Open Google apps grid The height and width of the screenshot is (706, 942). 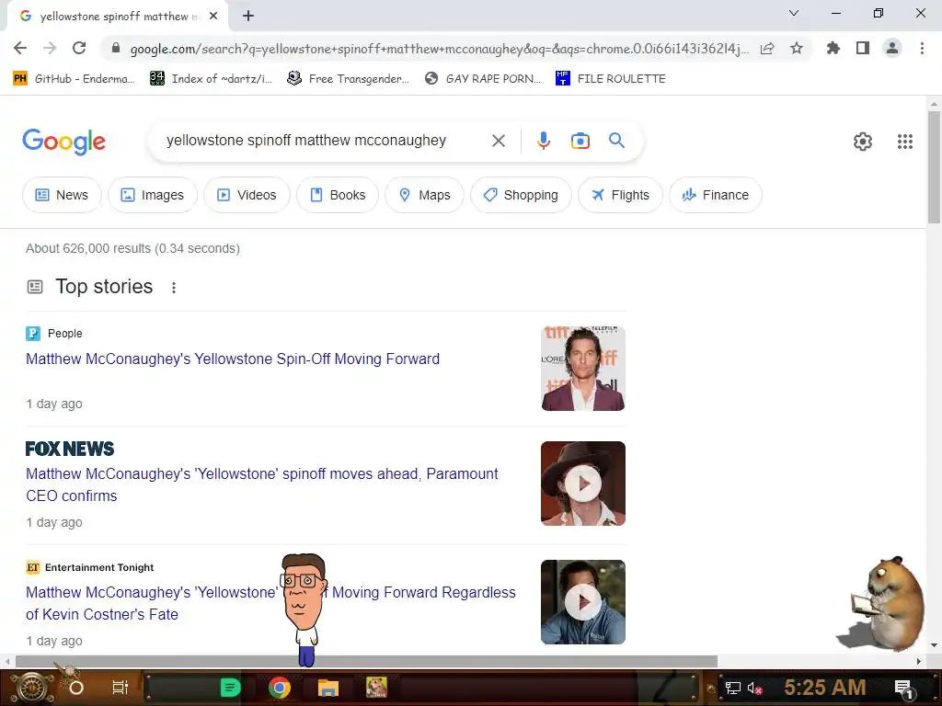click(905, 142)
